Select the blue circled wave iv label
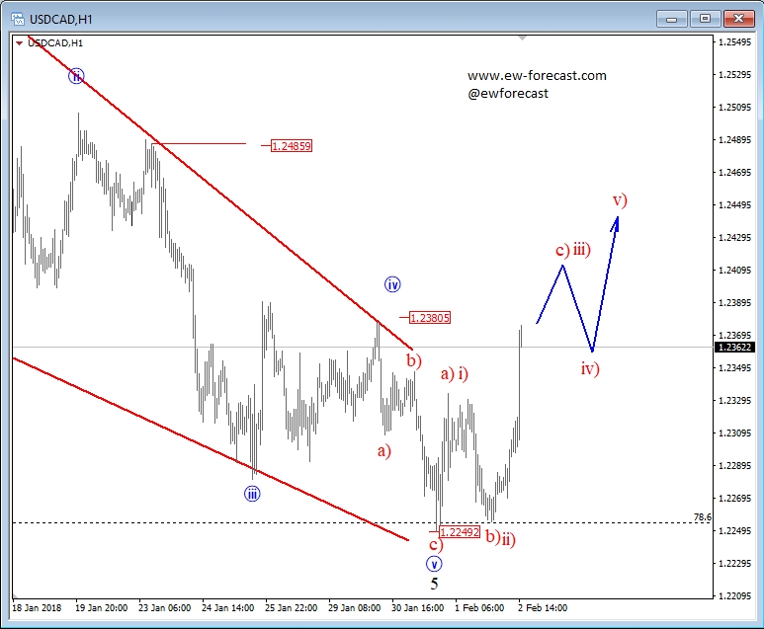The image size is (764, 629). [x=392, y=284]
